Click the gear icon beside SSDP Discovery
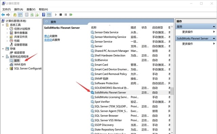The height and width of the screenshot is (134, 217). (92, 125)
